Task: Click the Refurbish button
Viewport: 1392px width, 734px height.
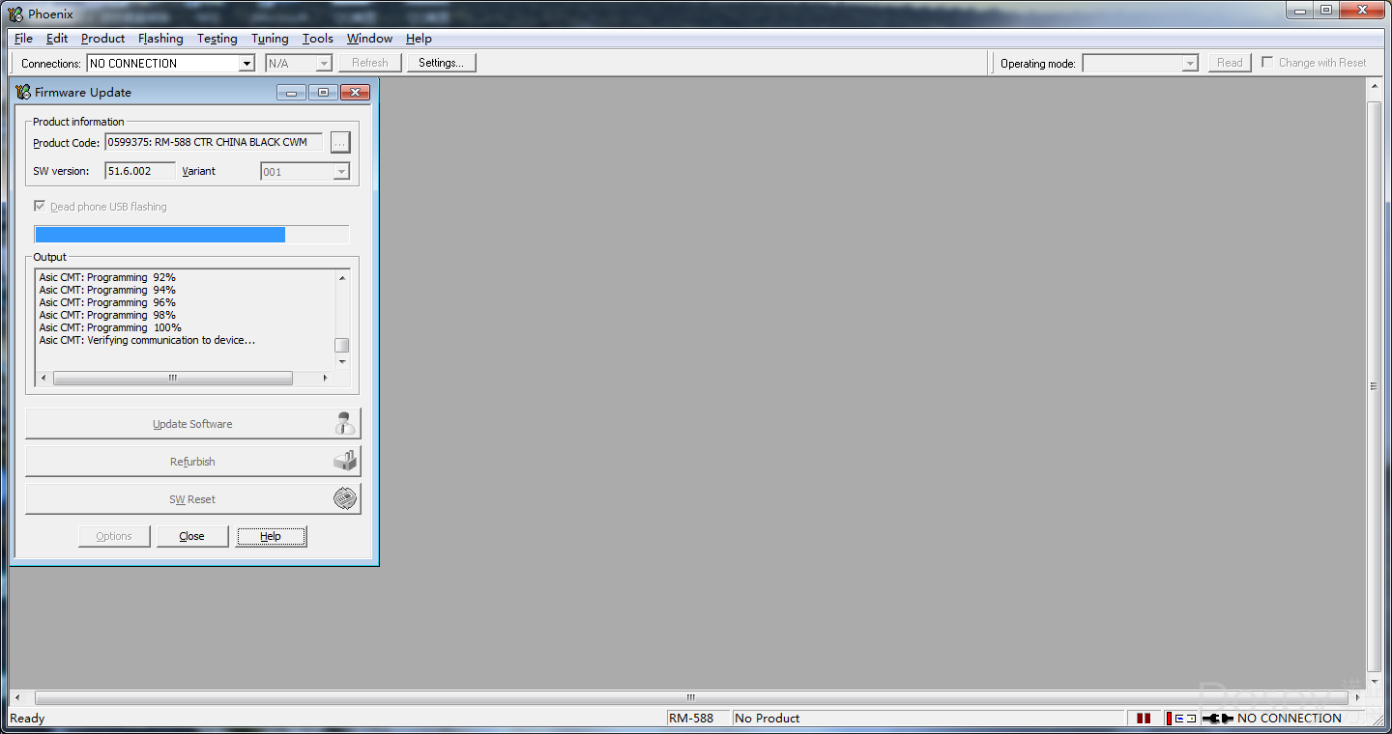Action: tap(192, 461)
